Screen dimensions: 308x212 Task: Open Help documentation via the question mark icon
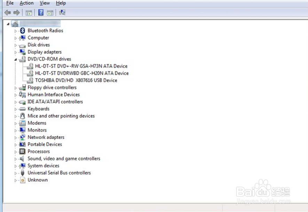(41, 13)
